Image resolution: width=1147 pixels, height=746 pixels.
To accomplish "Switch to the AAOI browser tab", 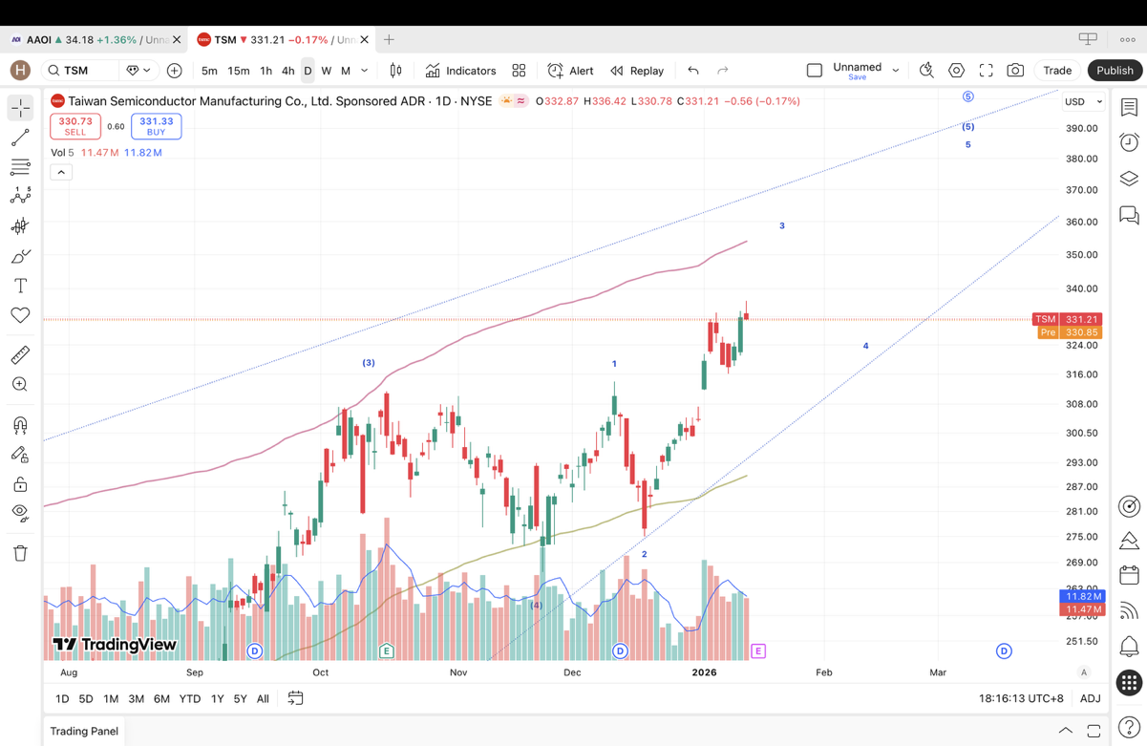I will pos(91,40).
